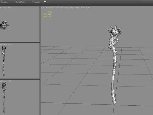Open the Selection ribbon tab
The image size is (153, 115).
click(4, 2)
